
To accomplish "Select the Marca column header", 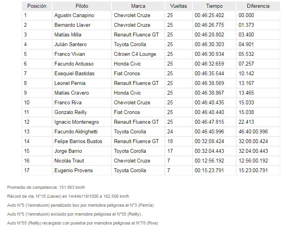I will click(x=138, y=6).
